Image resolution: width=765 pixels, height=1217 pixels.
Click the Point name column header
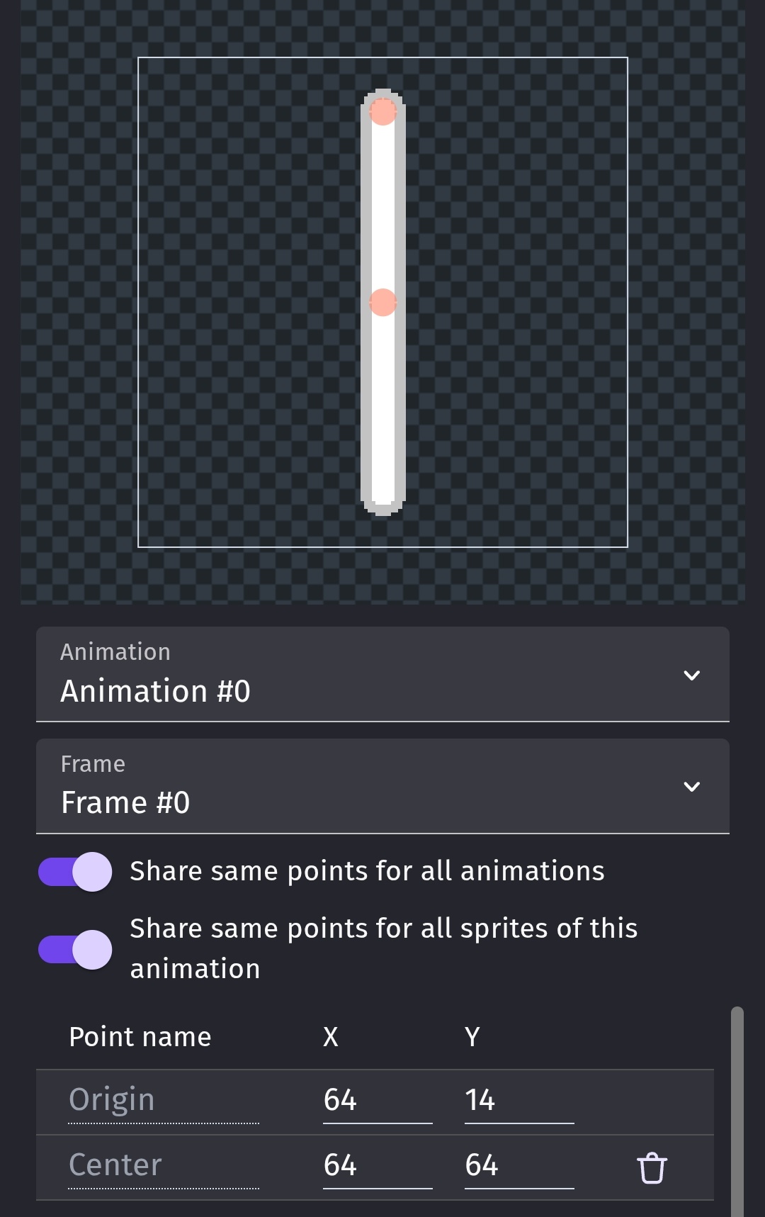click(x=140, y=1037)
